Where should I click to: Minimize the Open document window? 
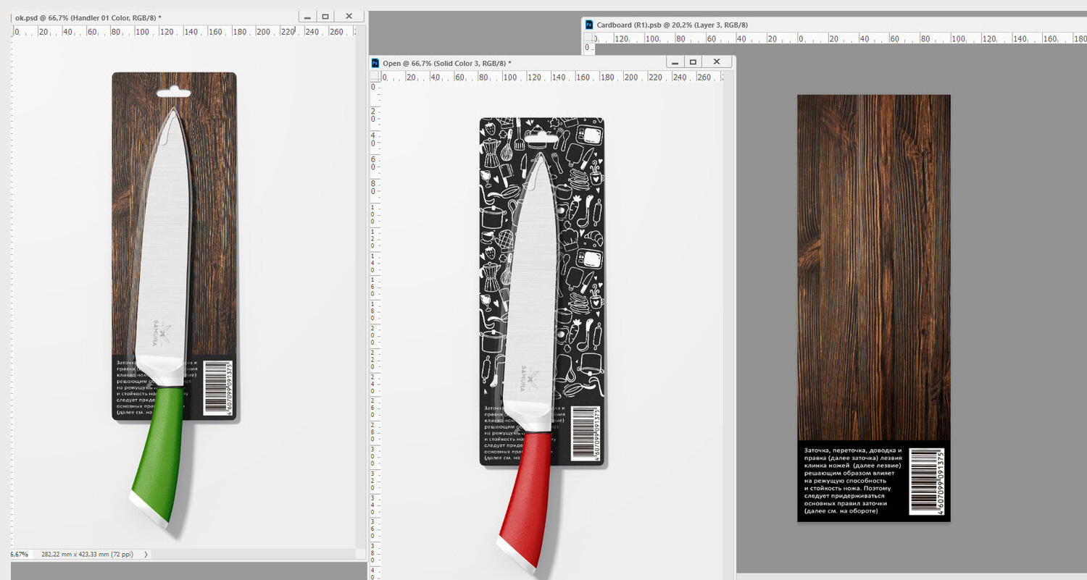click(675, 62)
